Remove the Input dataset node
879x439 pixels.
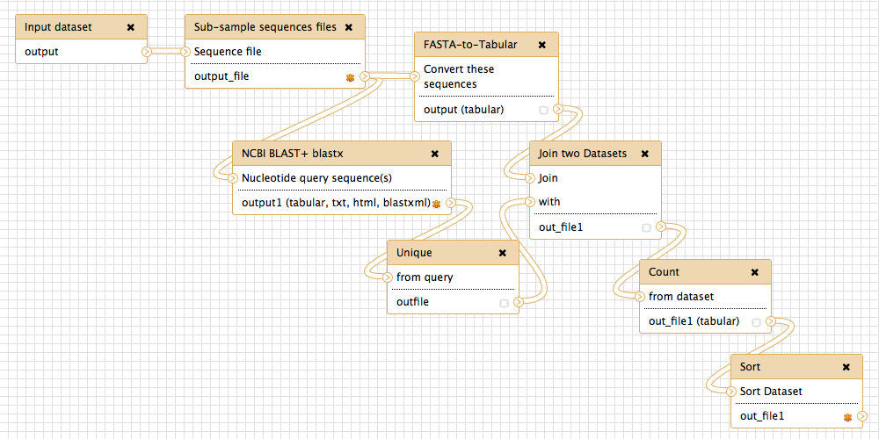click(131, 27)
